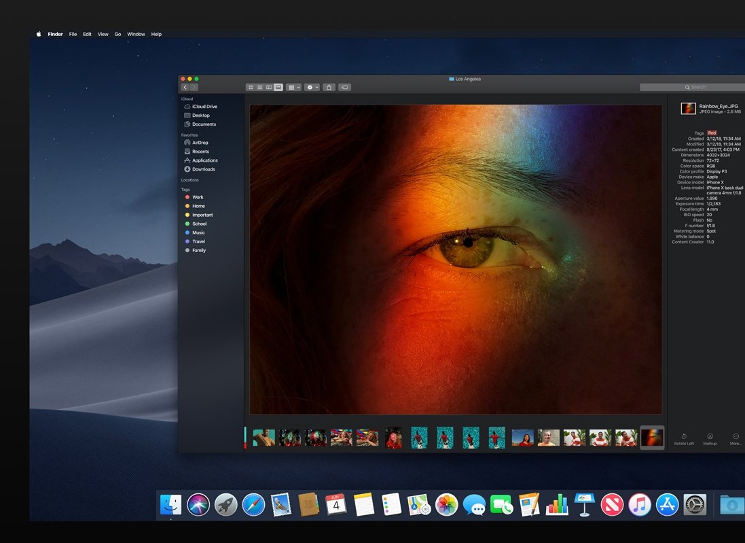Go back with the left chevron button

click(185, 88)
